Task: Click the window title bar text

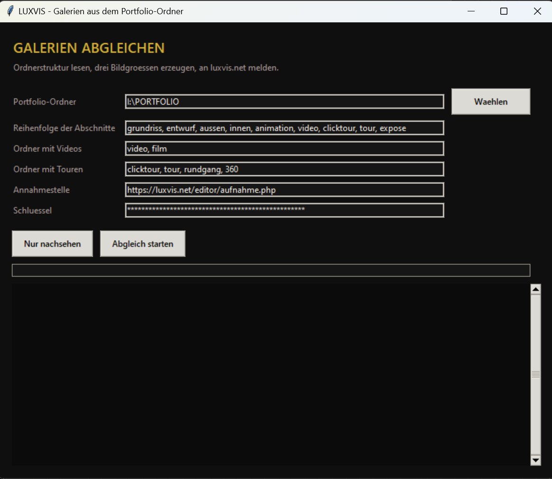Action: pyautogui.click(x=101, y=11)
